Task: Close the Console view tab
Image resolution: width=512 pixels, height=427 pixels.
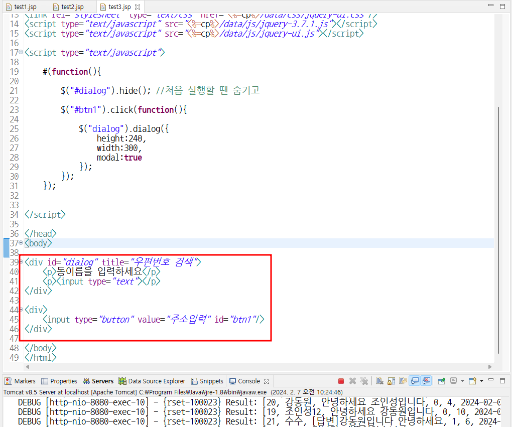Action: tap(267, 381)
